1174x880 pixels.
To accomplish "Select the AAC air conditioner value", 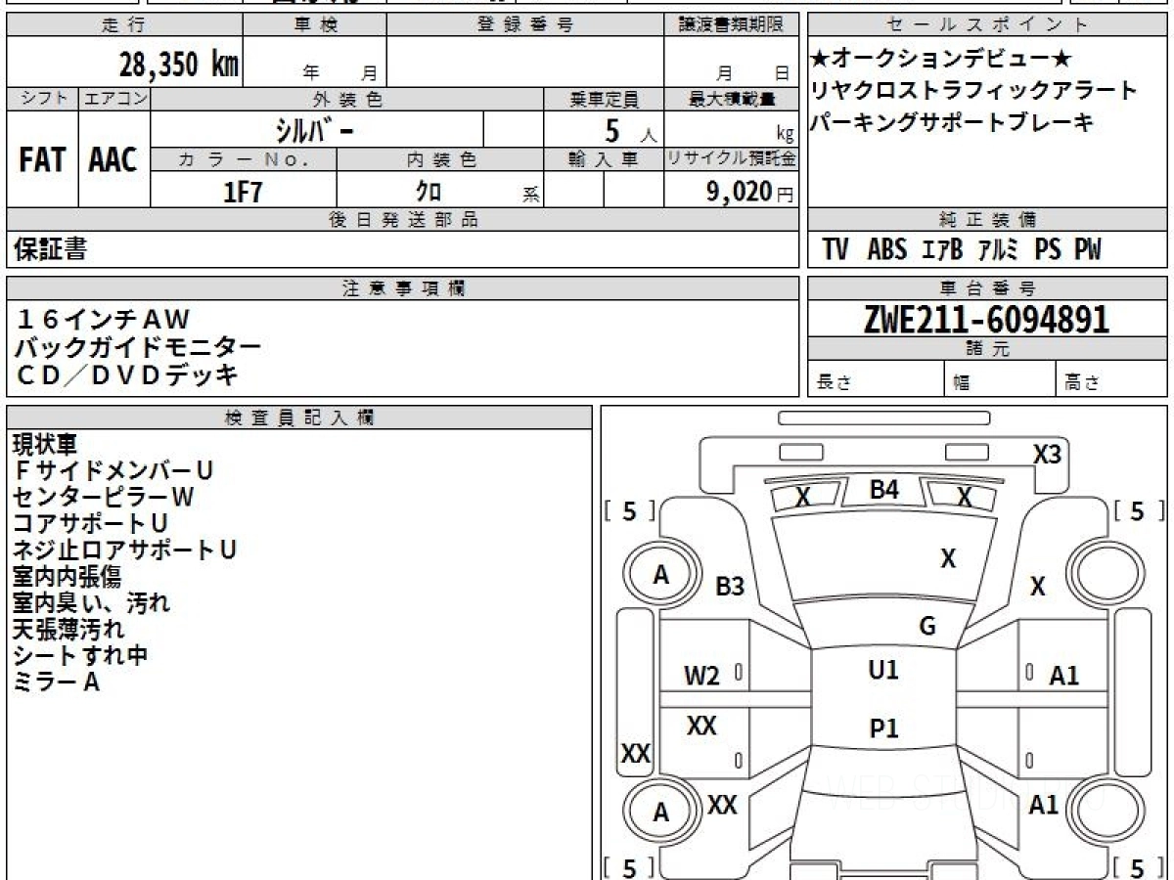I will point(113,159).
